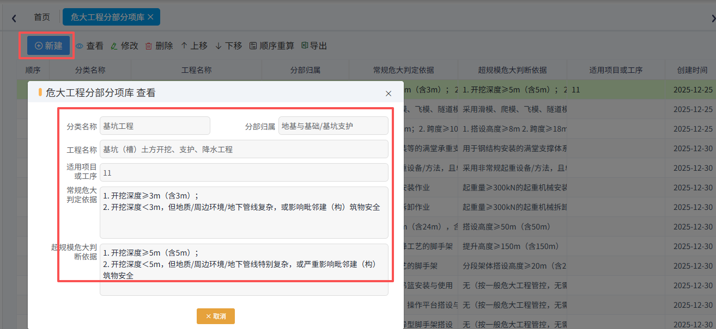Switch to the 首页 tab
The width and height of the screenshot is (716, 329).
(42, 17)
